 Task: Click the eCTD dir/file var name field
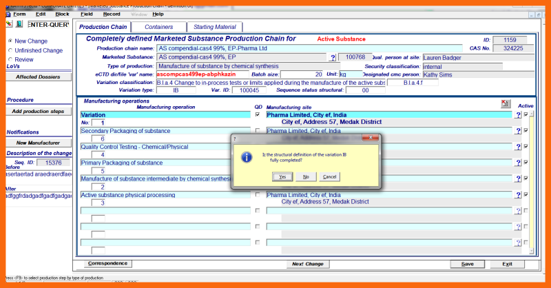pyautogui.click(x=202, y=74)
